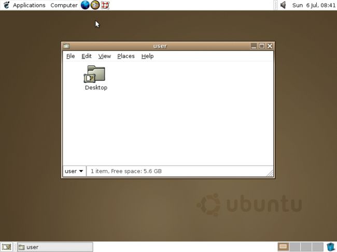The width and height of the screenshot is (337, 252).
Task: Click the Show Desktop button in bottom panel
Action: click(x=6, y=247)
